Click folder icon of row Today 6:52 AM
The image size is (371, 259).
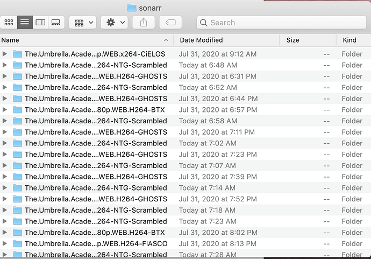18,87
